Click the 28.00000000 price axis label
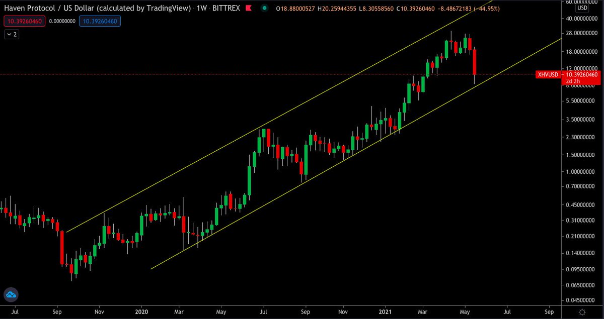This screenshot has width=604, height=319. (582, 33)
